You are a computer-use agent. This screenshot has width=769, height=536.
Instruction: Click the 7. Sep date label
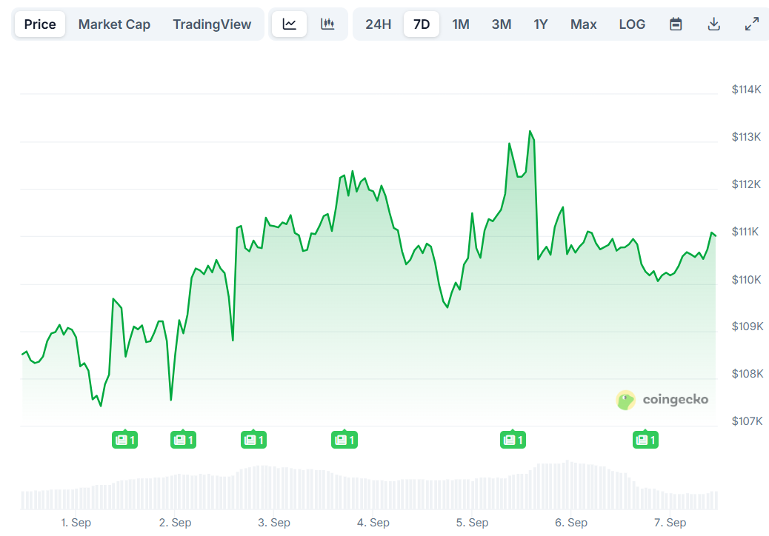(670, 523)
